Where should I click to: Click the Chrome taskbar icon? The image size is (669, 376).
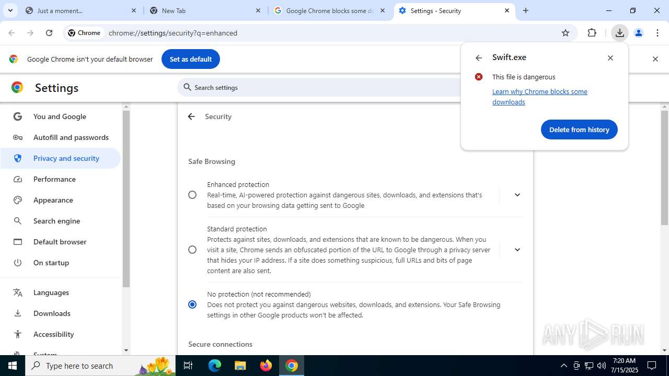292,366
